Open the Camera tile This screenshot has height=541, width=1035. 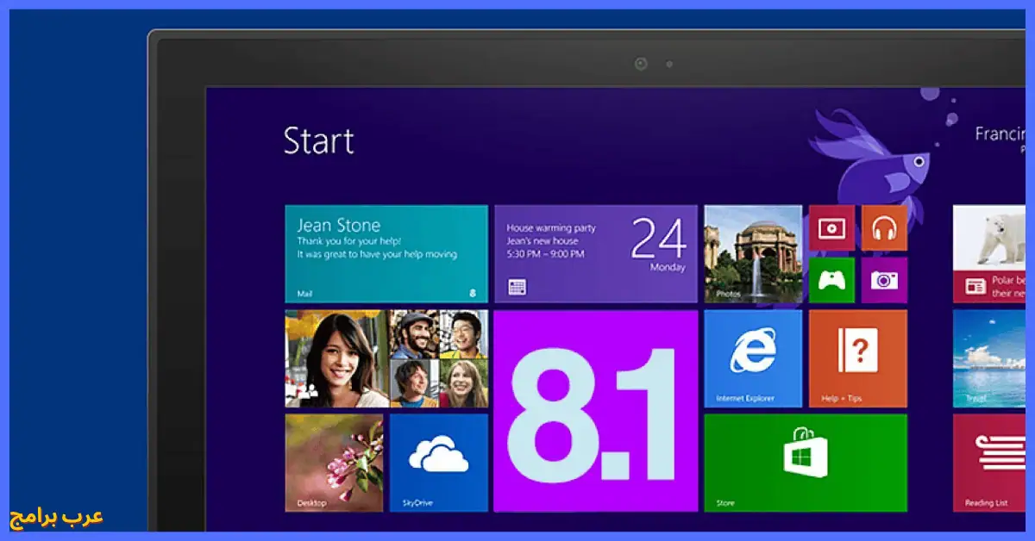[x=884, y=280]
